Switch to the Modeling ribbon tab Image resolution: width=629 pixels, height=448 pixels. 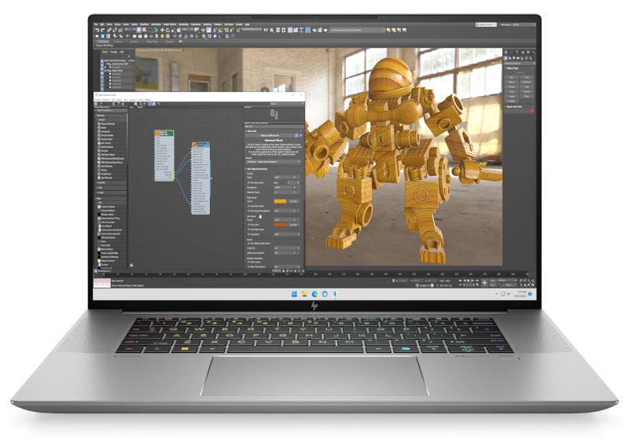[x=104, y=42]
